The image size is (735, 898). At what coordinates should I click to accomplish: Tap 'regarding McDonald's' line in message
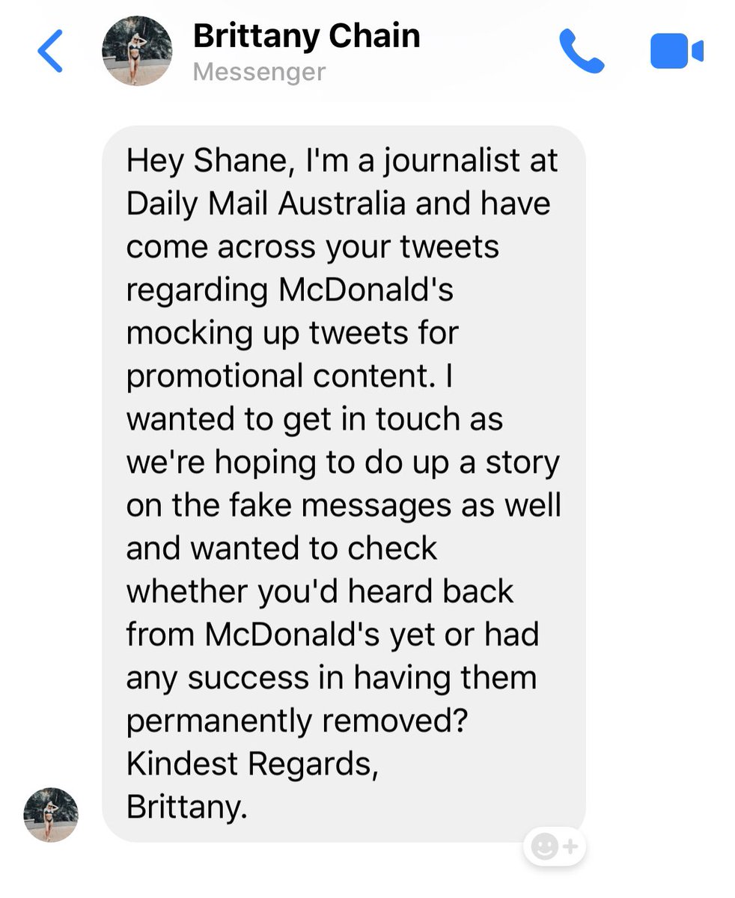[290, 290]
